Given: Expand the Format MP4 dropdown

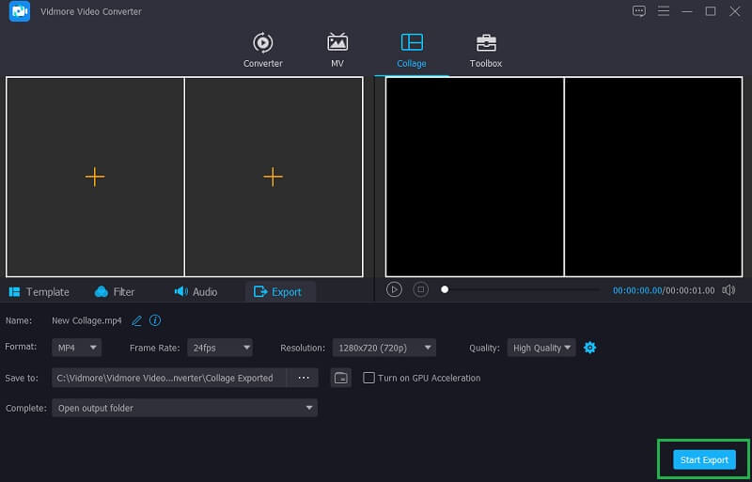Looking at the screenshot, I should pos(77,348).
